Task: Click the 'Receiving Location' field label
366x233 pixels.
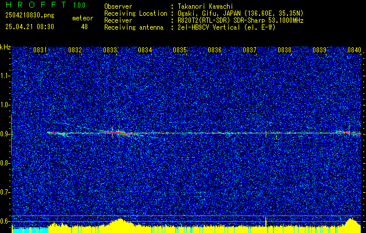Action: tap(136, 13)
